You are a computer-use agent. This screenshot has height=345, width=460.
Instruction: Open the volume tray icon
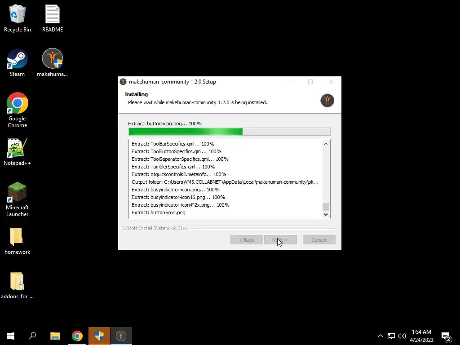click(x=402, y=336)
